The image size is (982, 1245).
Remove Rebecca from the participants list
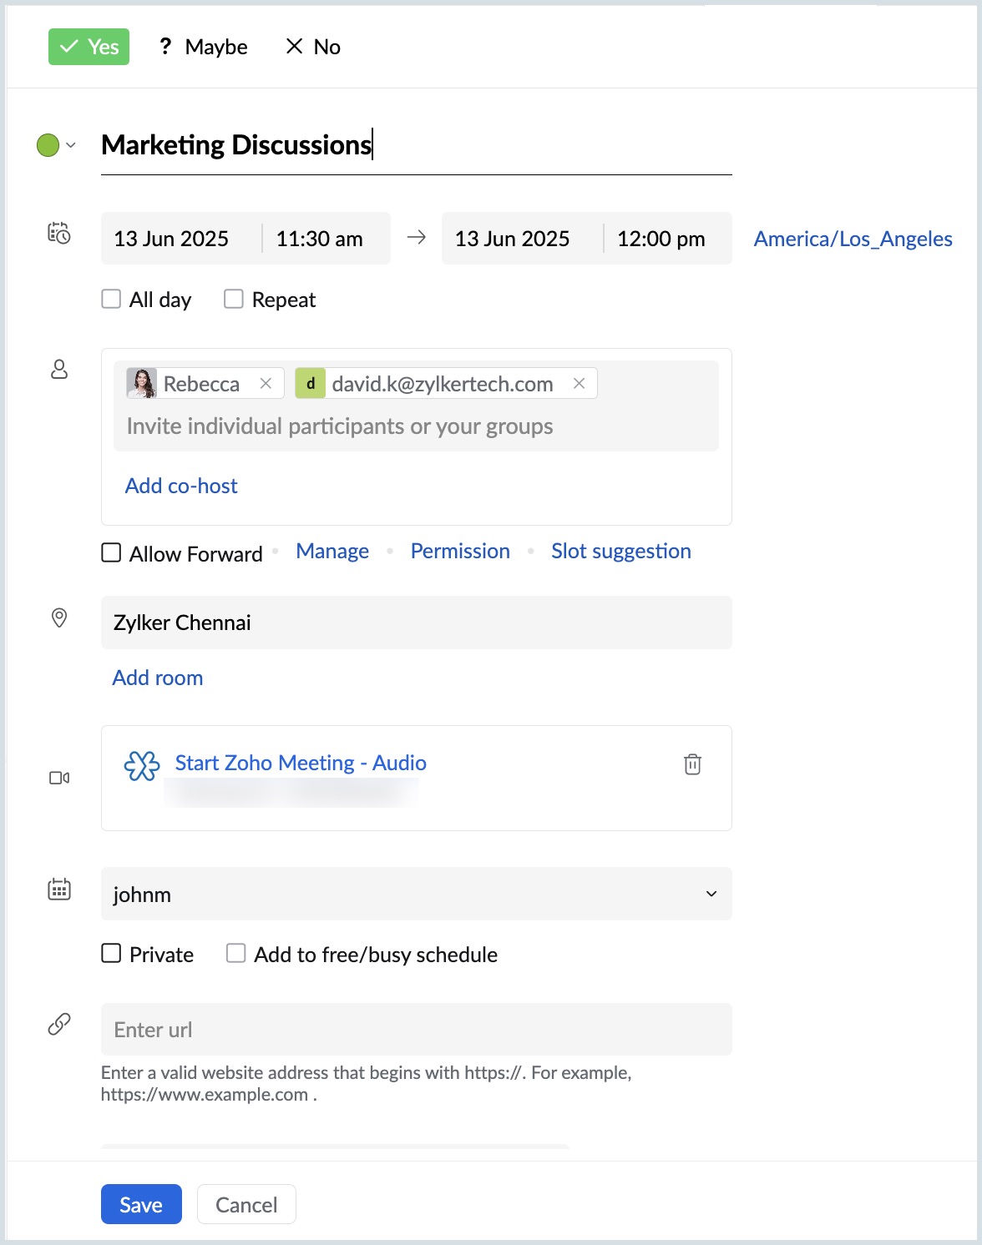[266, 383]
